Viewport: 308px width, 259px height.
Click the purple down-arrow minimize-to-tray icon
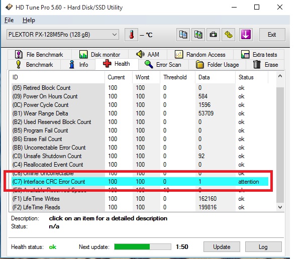coord(246,35)
